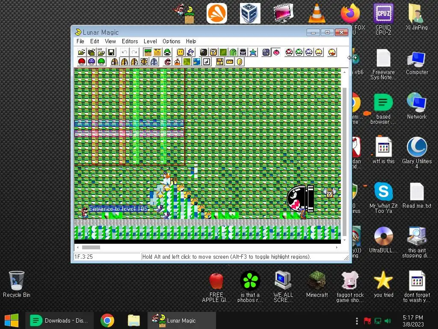Screen dimensions: 438x329
Task: Click the purple poison mushroom icon, second row
Action: (92, 62)
